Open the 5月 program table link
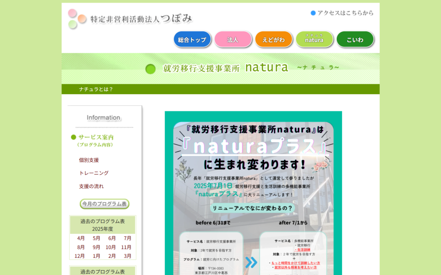Viewport: 441px width, 275px height. click(96, 238)
